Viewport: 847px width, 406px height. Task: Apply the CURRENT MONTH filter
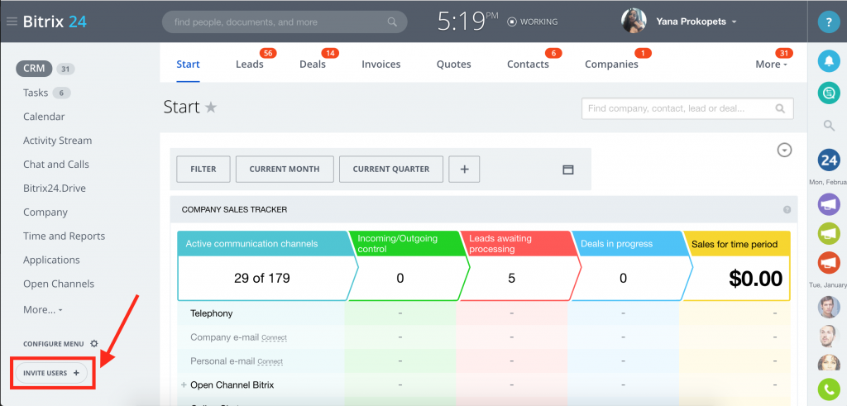point(285,169)
